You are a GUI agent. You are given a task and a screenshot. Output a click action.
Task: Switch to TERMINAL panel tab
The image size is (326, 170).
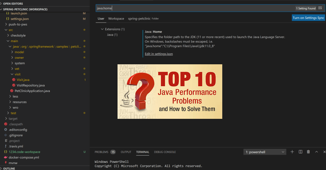pyautogui.click(x=143, y=152)
